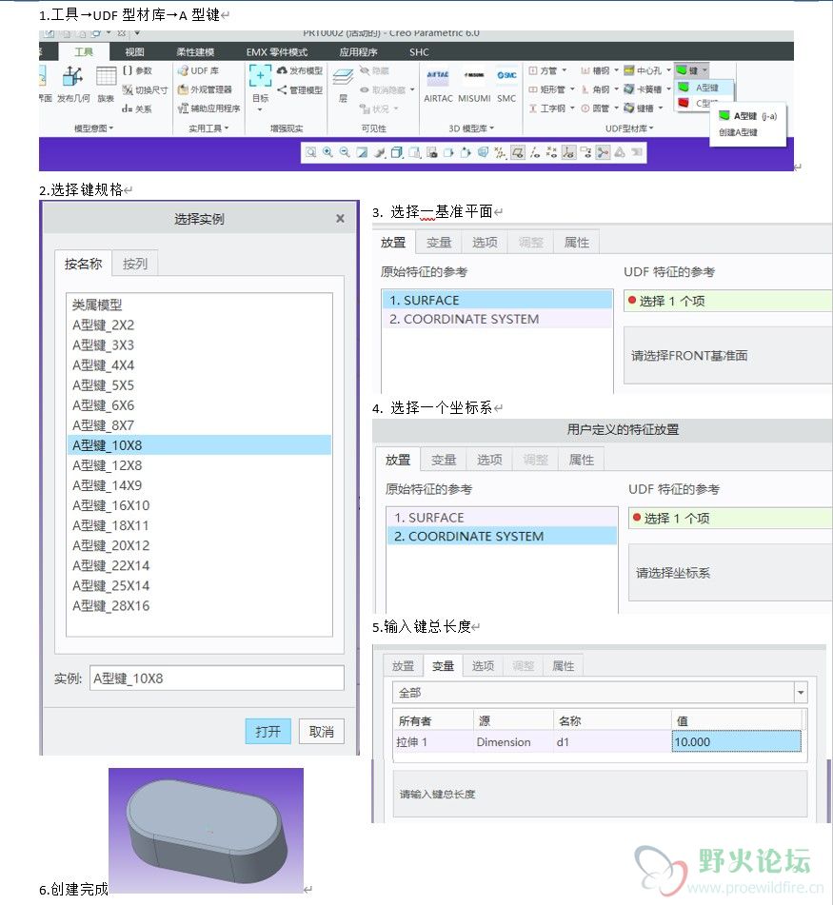Open the display style cube icon

[x=397, y=152]
